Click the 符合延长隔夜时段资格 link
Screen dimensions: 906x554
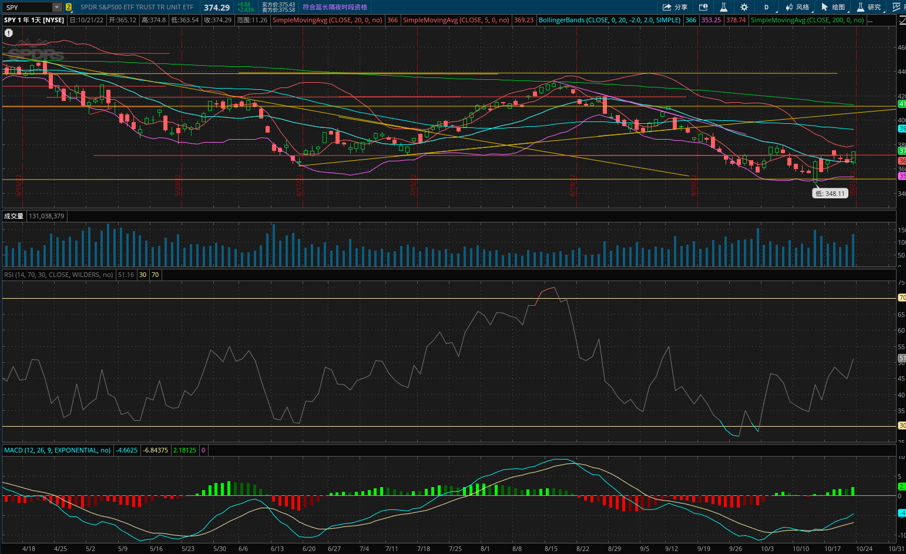(335, 7)
